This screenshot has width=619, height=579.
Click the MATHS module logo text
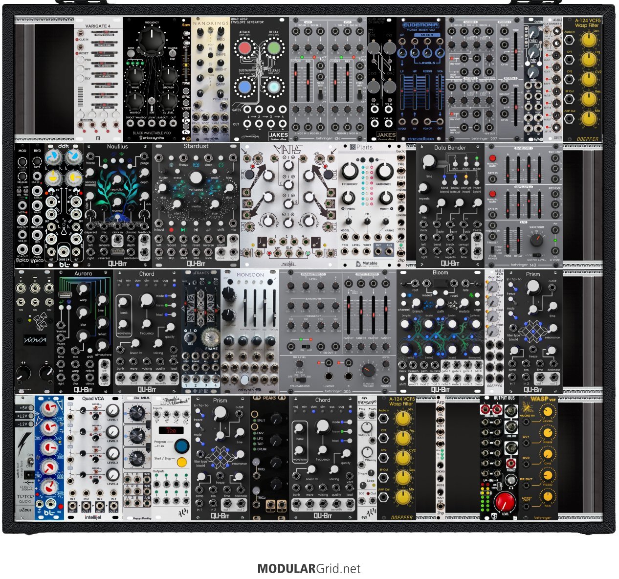pos(288,149)
